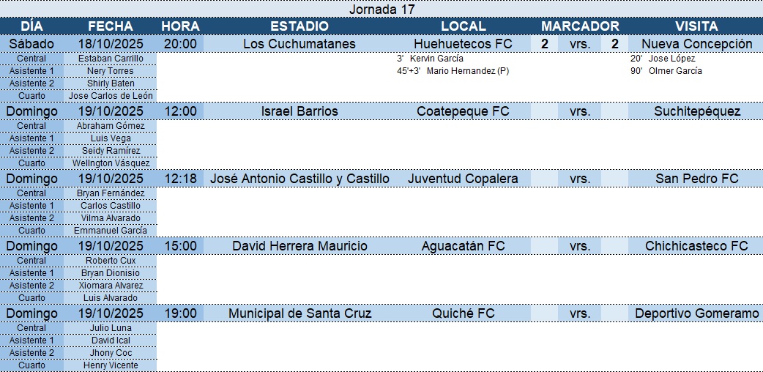Click the Juventud Copalera team cell
The width and height of the screenshot is (763, 372).
click(463, 179)
